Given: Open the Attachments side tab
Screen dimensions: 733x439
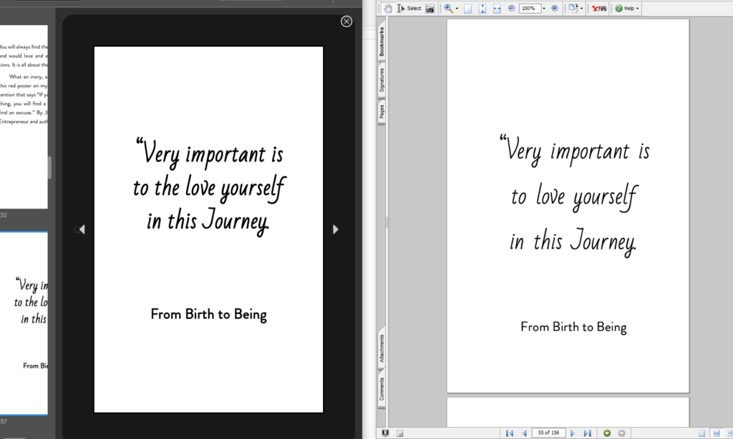Looking at the screenshot, I should click(382, 348).
